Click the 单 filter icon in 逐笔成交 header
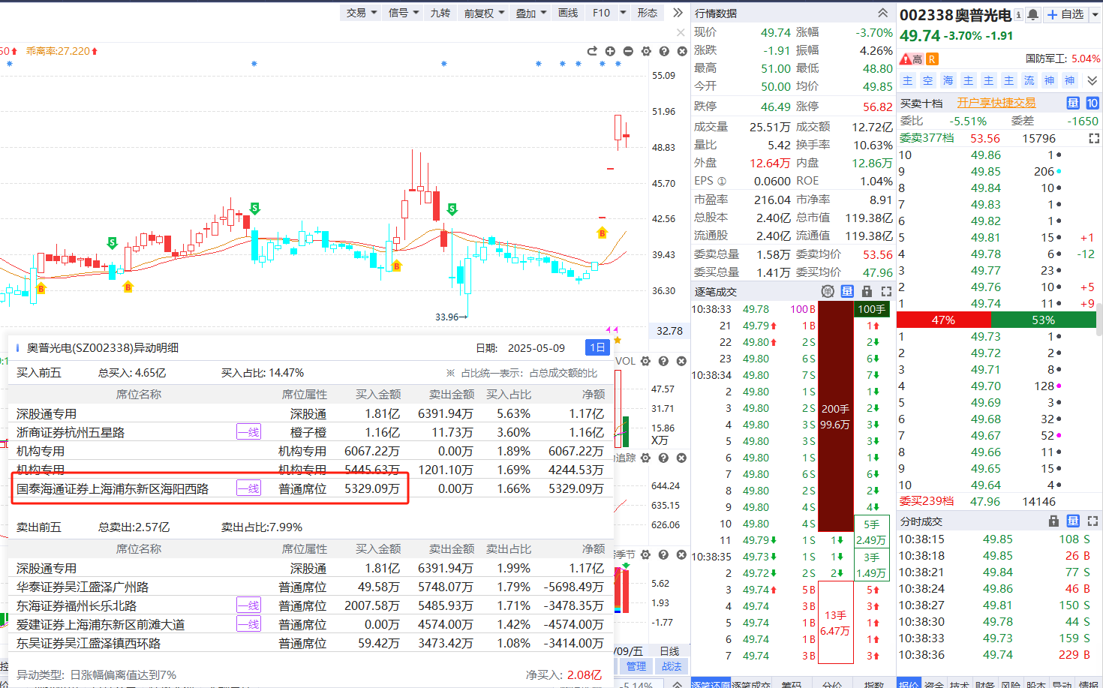 pyautogui.click(x=828, y=291)
